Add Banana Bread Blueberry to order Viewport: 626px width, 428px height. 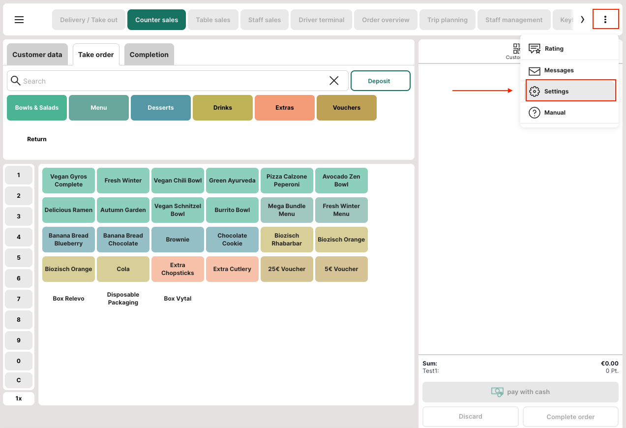pos(69,240)
